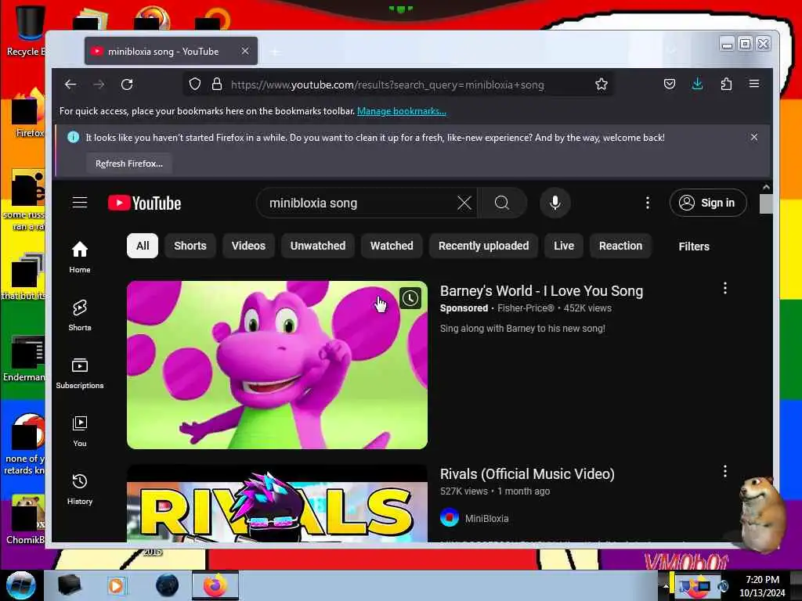
Task: Click the system tray volume icon
Action: pyautogui.click(x=723, y=586)
